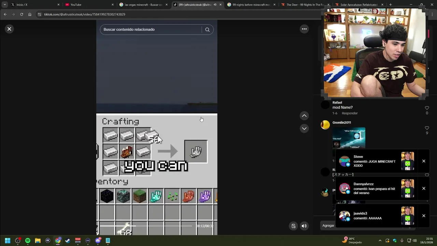Click the Rafael commenter name
This screenshot has height=246, width=437.
pyautogui.click(x=337, y=102)
